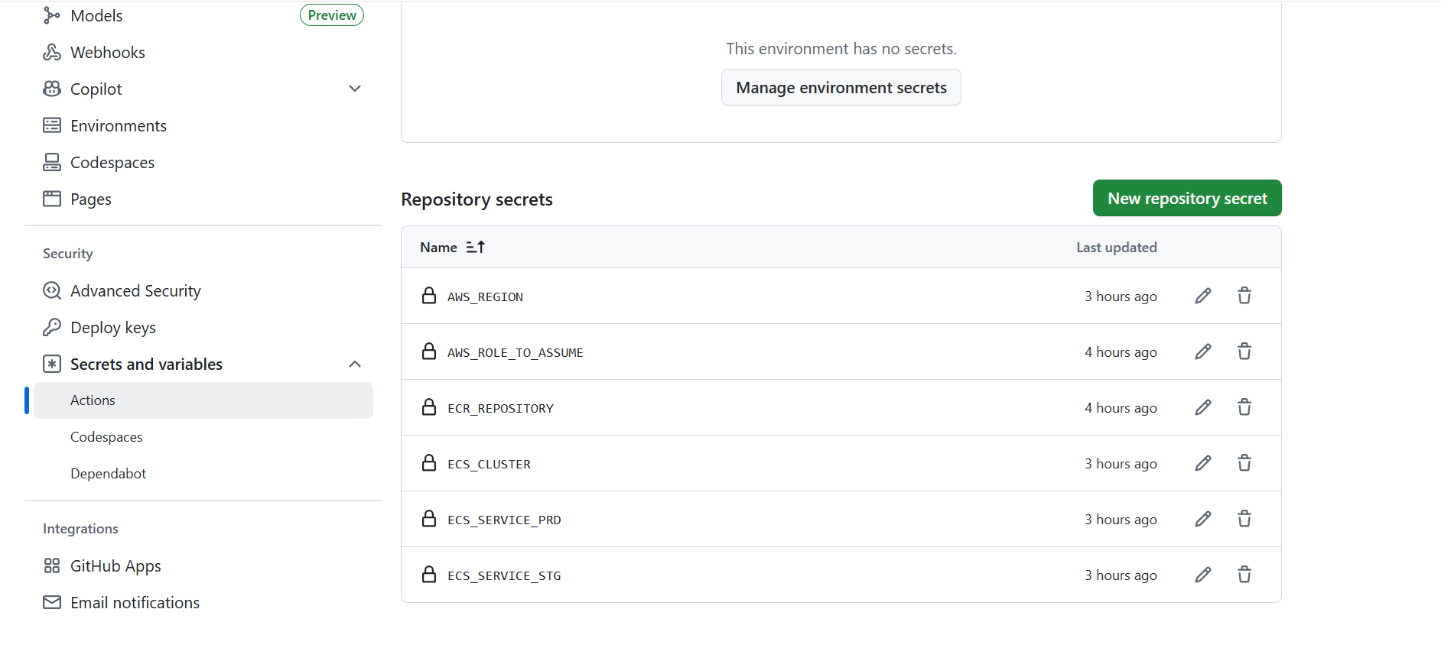Click the lock icon beside ECS_SERVICE_PRD
This screenshot has width=1441, height=661.
pos(429,519)
